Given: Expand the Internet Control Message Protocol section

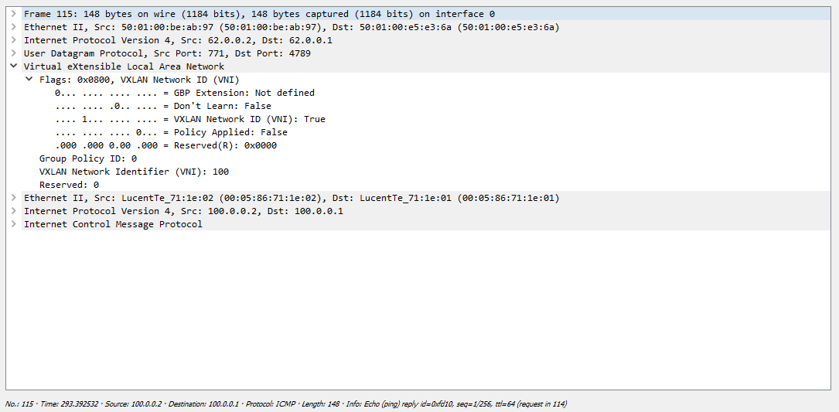Looking at the screenshot, I should tap(14, 224).
